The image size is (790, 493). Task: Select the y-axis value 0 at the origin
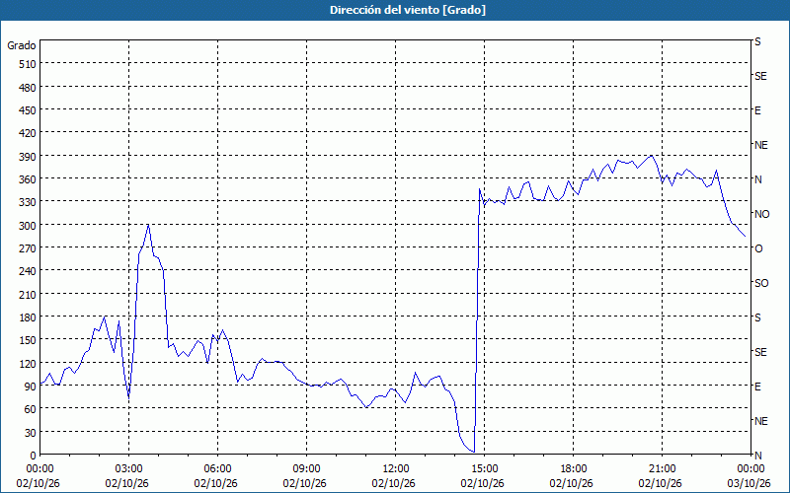34,456
